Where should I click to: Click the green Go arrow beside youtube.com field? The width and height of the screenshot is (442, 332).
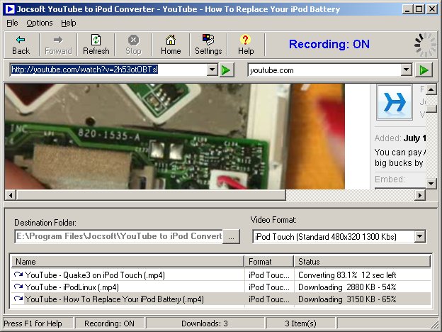tap(424, 70)
